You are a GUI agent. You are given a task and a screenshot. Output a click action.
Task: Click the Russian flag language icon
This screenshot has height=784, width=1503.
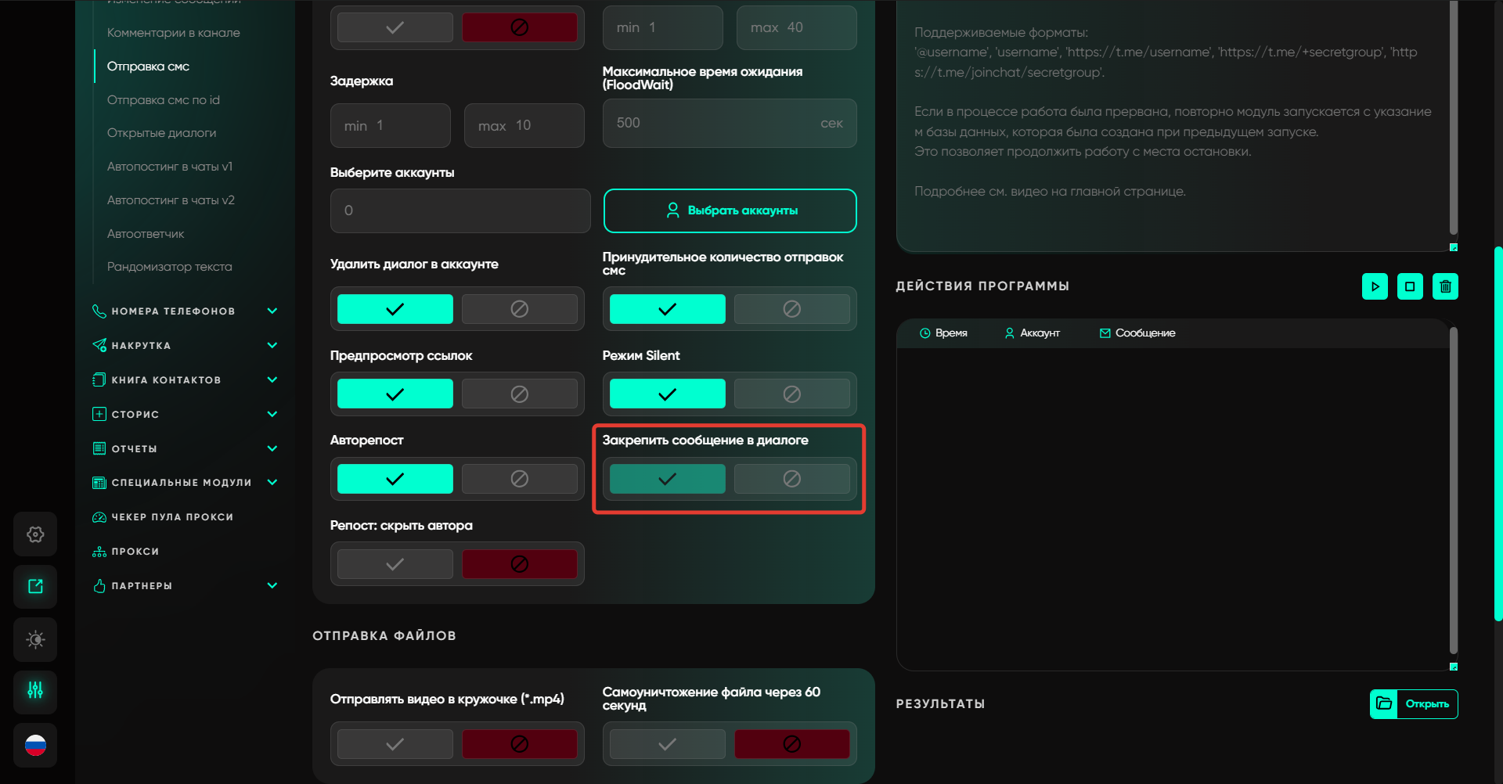35,745
